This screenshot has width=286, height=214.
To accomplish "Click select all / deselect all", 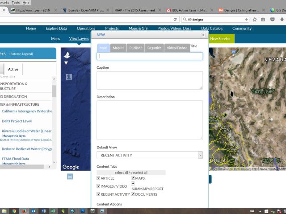I will pyautogui.click(x=131, y=173).
